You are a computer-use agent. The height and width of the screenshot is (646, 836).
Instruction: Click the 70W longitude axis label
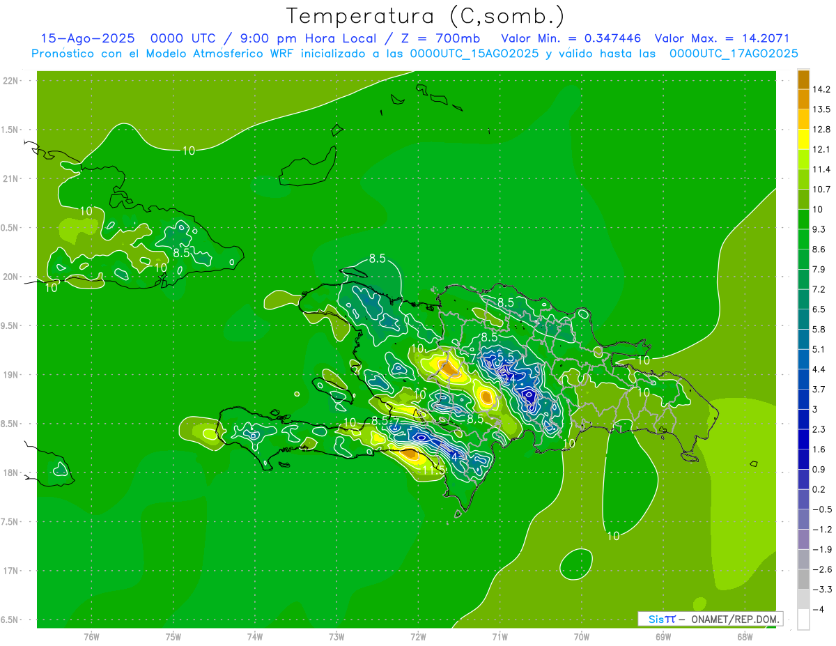(x=582, y=636)
